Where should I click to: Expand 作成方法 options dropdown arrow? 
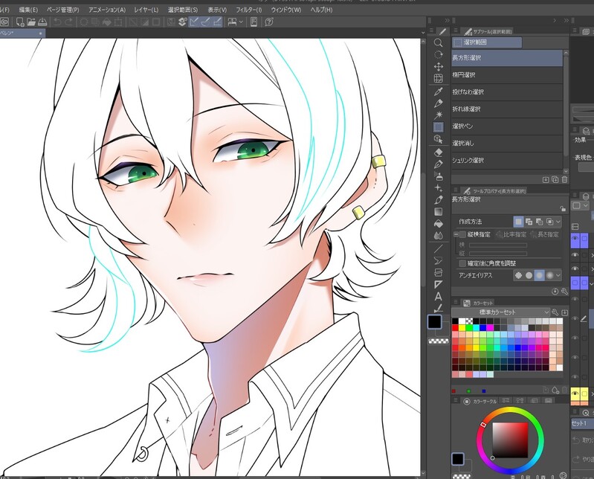[x=558, y=222]
